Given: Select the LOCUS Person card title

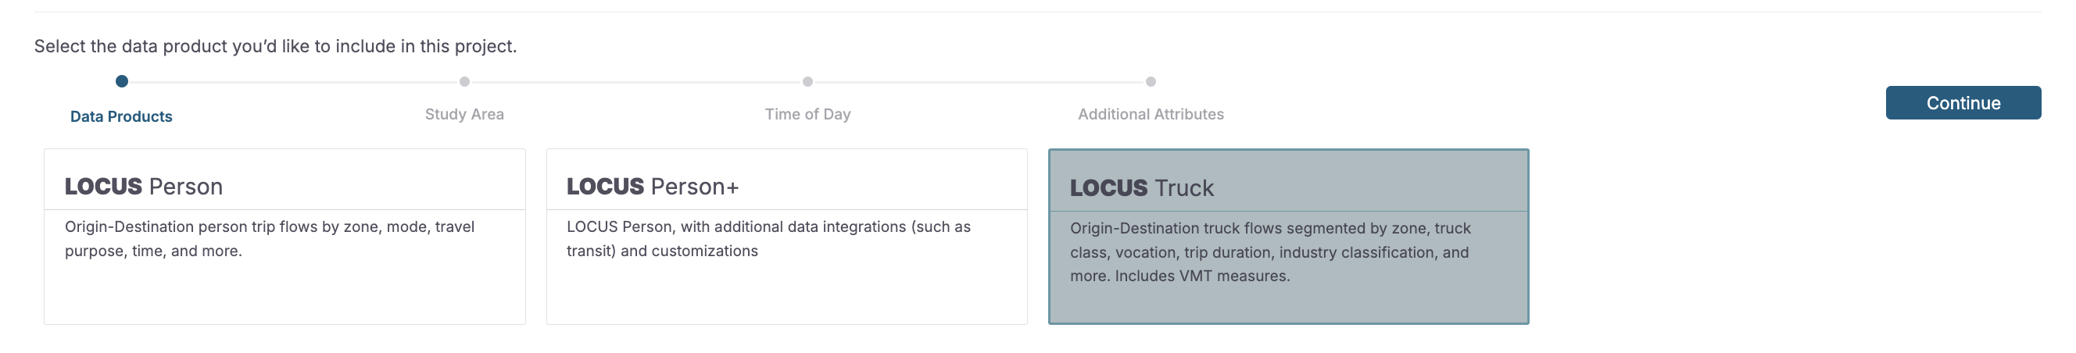Looking at the screenshot, I should 145,186.
